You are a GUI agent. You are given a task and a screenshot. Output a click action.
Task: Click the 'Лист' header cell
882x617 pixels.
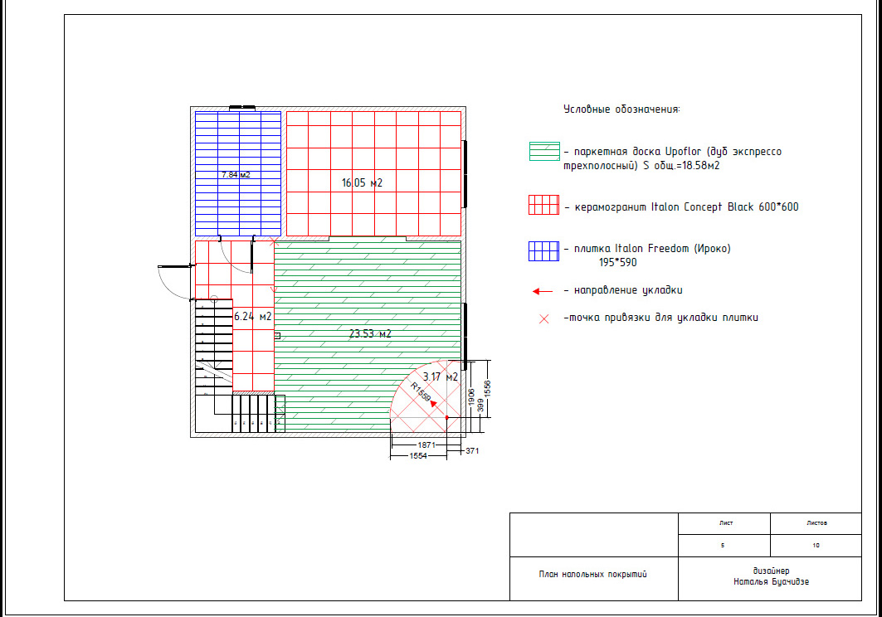[x=724, y=523]
